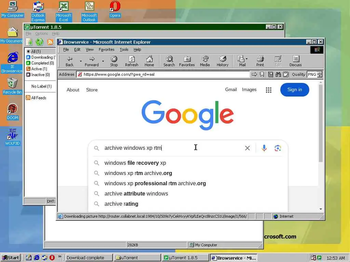Open the Help menu in Internet Explorer
350x262 pixels.
(x=137, y=49)
